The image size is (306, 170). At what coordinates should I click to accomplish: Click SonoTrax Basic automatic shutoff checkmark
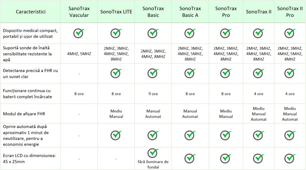pyautogui.click(x=153, y=135)
